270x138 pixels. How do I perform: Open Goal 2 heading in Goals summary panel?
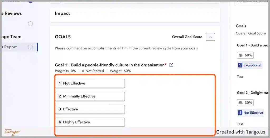(x=253, y=93)
